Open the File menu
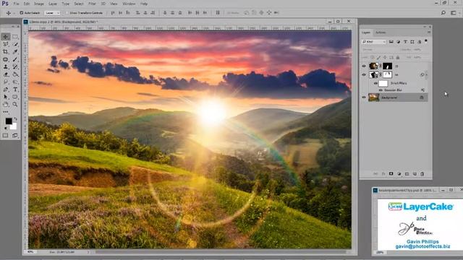Image resolution: width=463 pixels, height=260 pixels. (x=16, y=4)
